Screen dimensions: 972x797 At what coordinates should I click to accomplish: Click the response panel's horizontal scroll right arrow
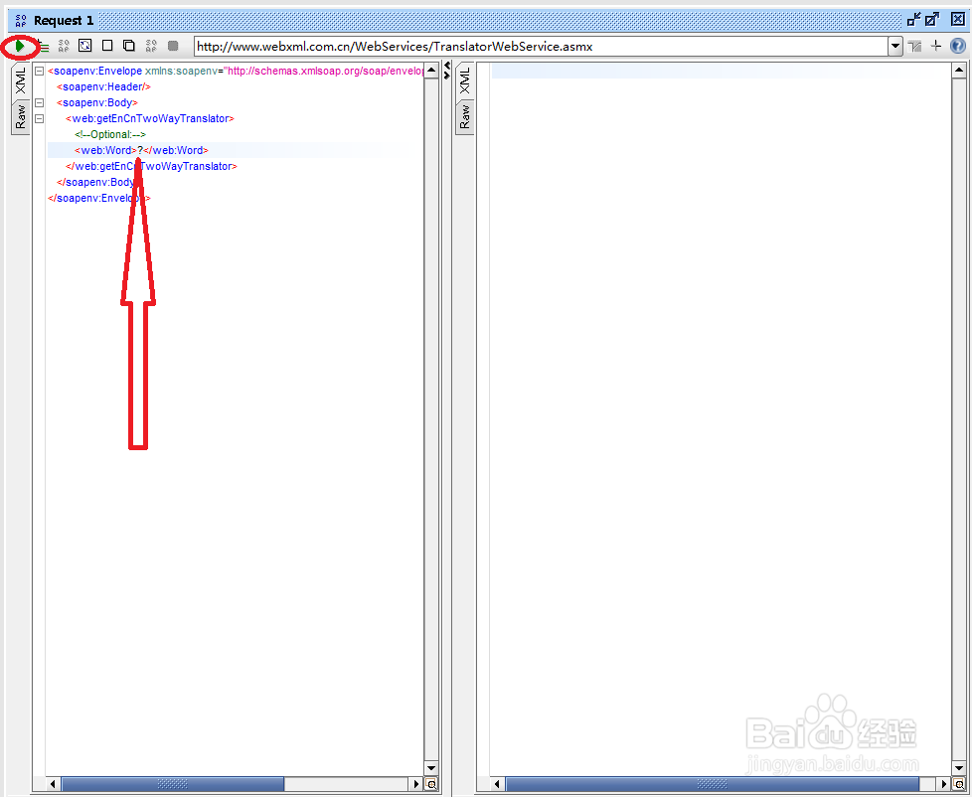tap(944, 784)
